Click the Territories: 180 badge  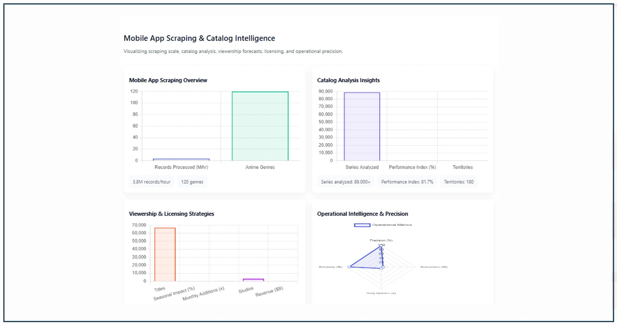pos(459,182)
